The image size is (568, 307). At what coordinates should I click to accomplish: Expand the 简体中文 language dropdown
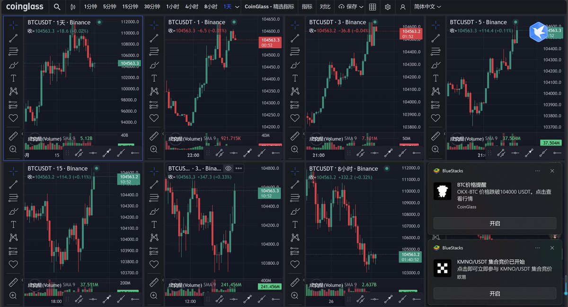point(427,7)
